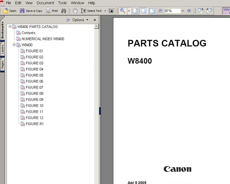230x184 pixels.
Task: Open the Select Text tool dropdown arrow
Action: [x=105, y=11]
